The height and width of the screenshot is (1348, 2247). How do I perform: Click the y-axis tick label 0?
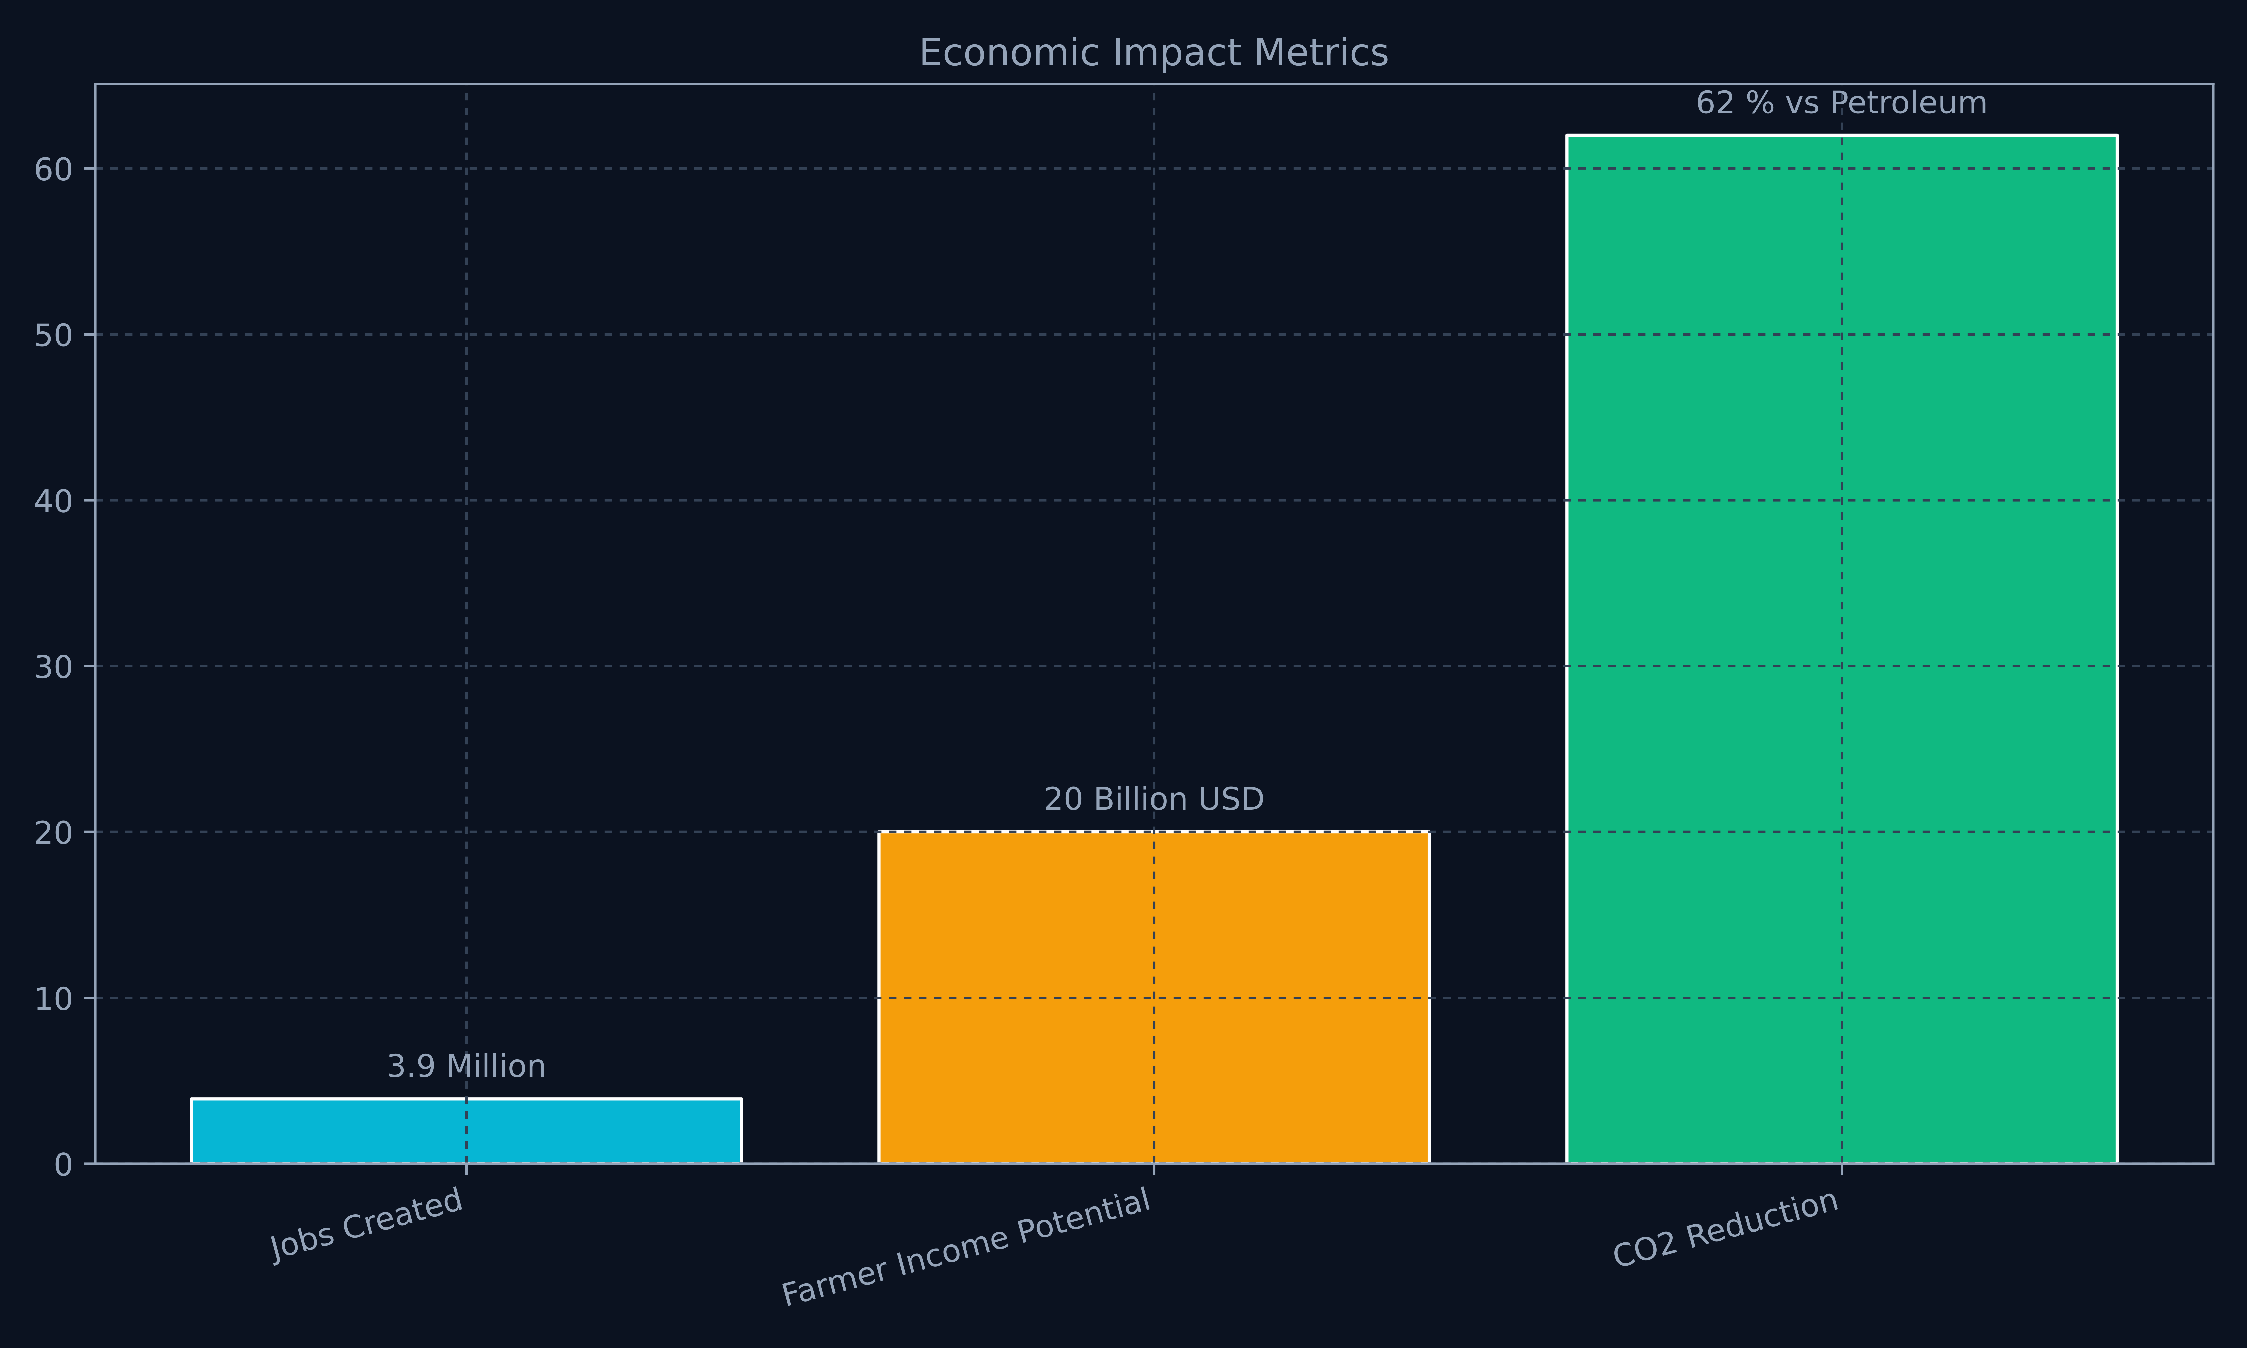click(x=63, y=1165)
